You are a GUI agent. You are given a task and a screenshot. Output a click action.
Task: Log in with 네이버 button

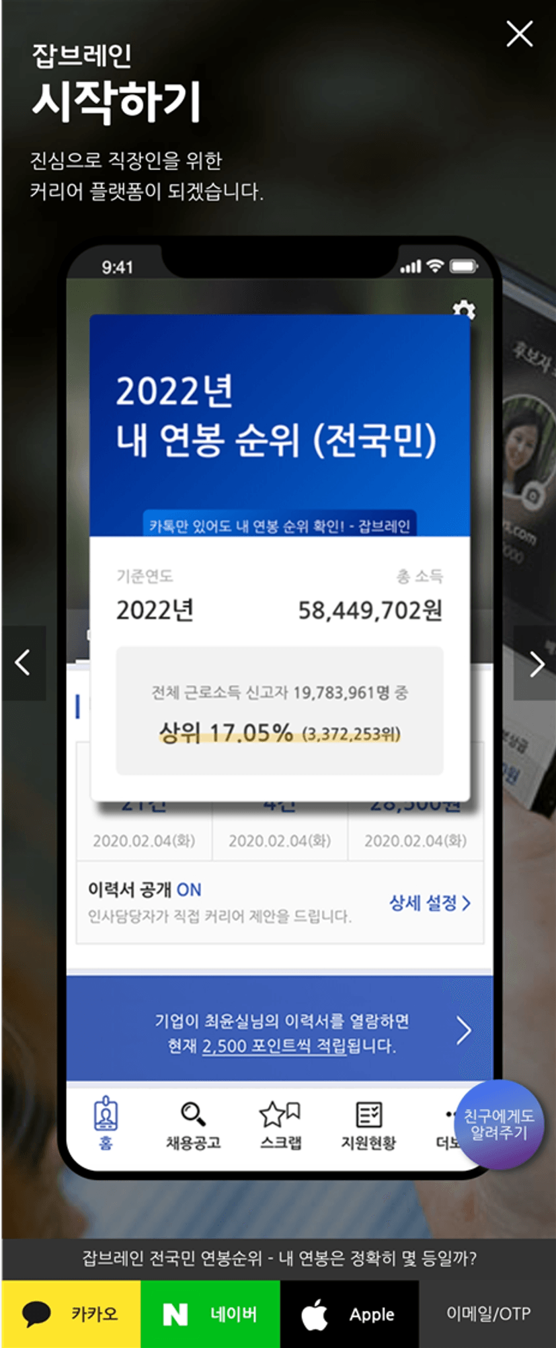(210, 1314)
